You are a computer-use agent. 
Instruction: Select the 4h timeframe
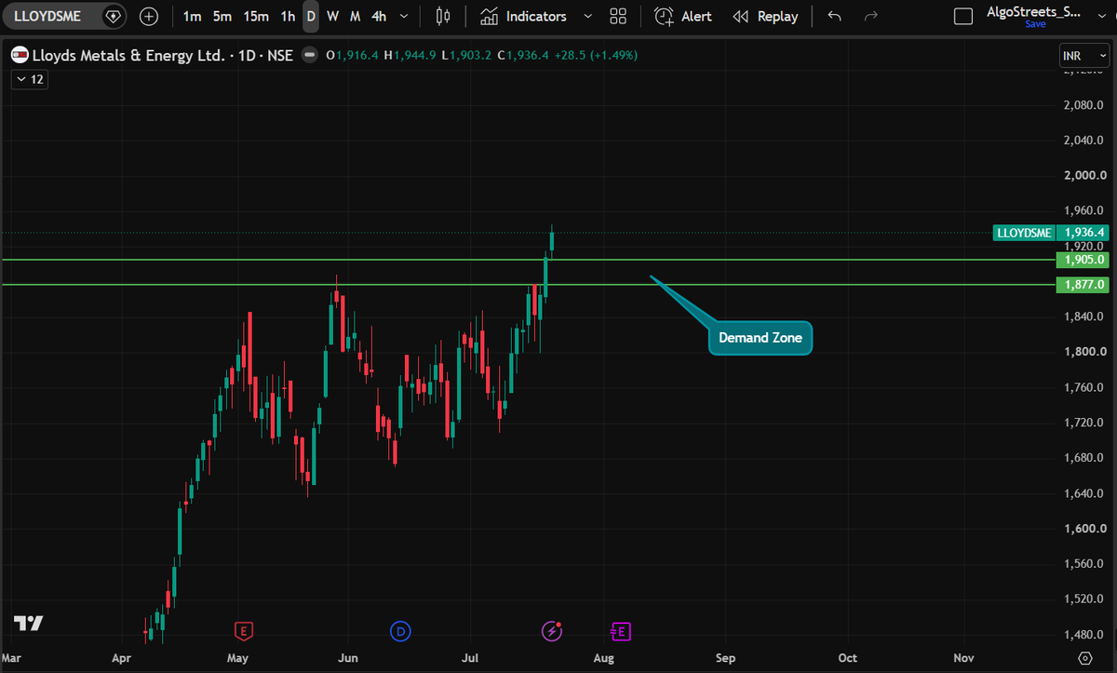(378, 17)
